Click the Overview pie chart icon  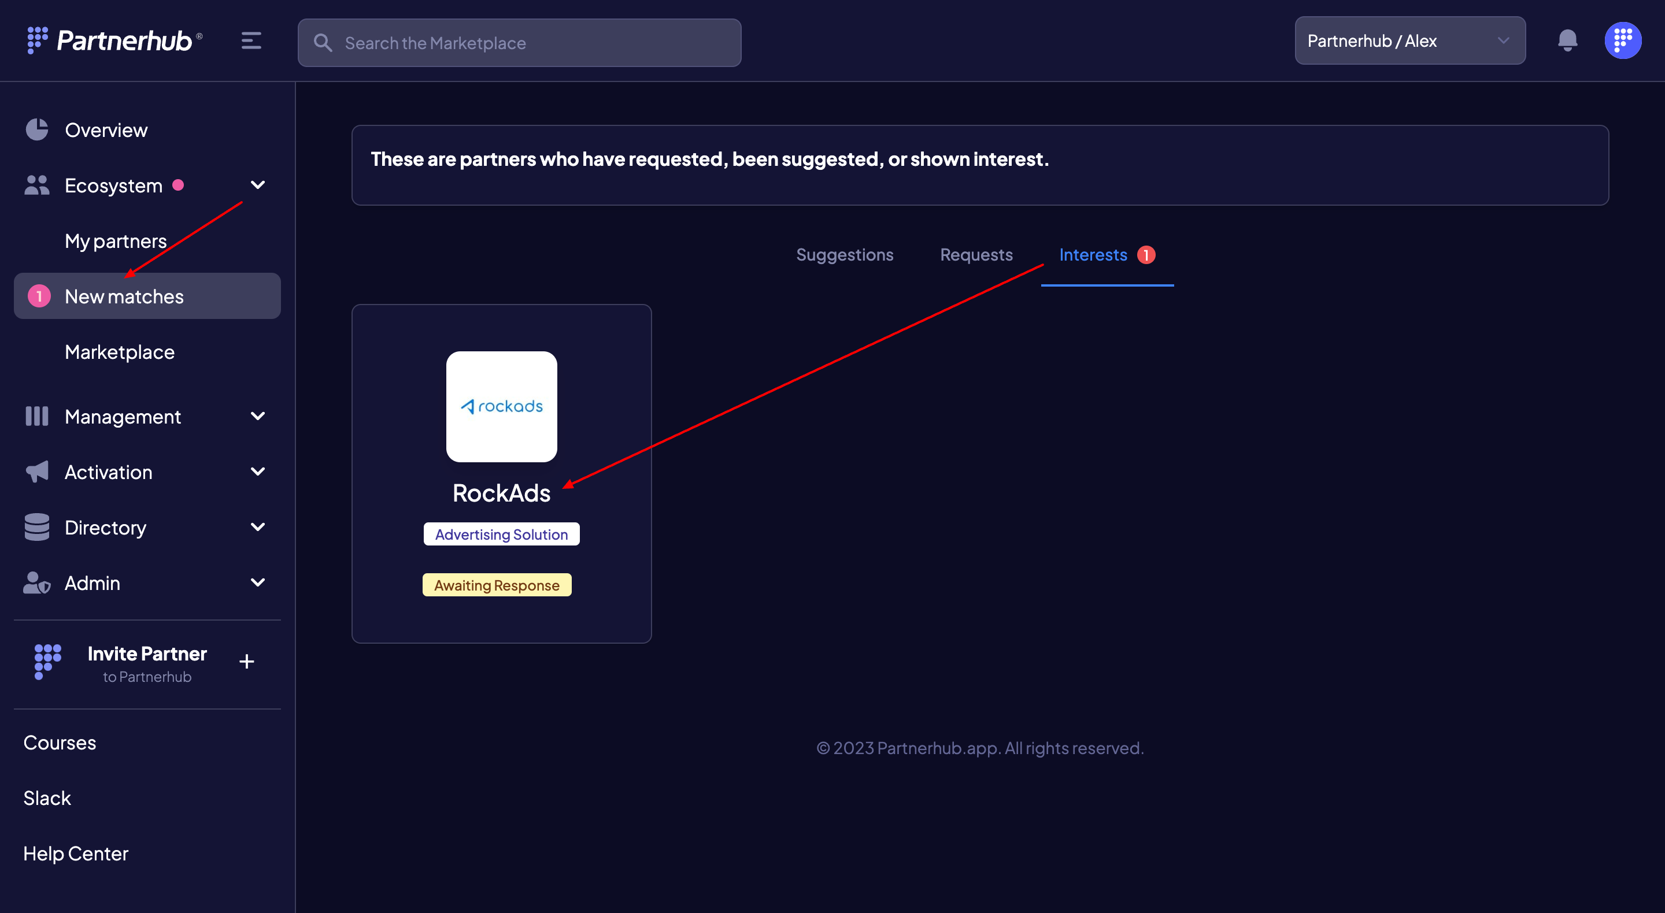(x=37, y=129)
